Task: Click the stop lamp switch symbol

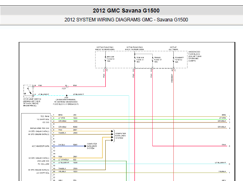Action: click(x=28, y=91)
